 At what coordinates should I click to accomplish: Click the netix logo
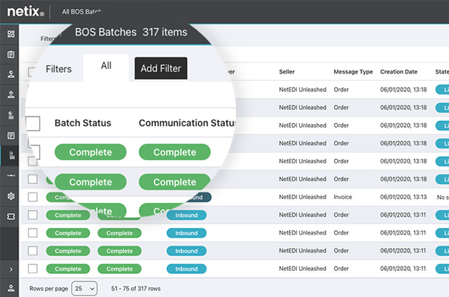tap(26, 11)
